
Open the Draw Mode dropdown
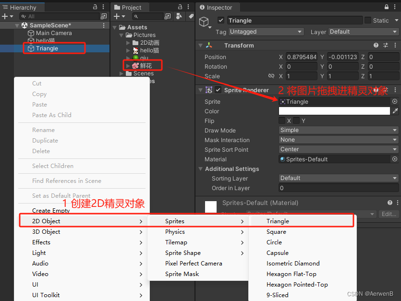[x=339, y=130]
